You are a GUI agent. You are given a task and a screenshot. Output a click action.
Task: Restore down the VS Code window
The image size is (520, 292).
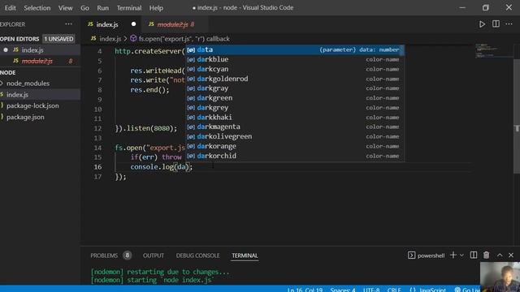[486, 7]
